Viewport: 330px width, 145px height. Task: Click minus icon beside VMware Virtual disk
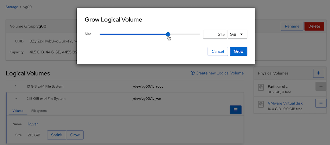coord(321,103)
